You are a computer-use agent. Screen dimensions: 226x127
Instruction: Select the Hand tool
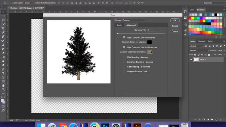[x=3, y=85]
